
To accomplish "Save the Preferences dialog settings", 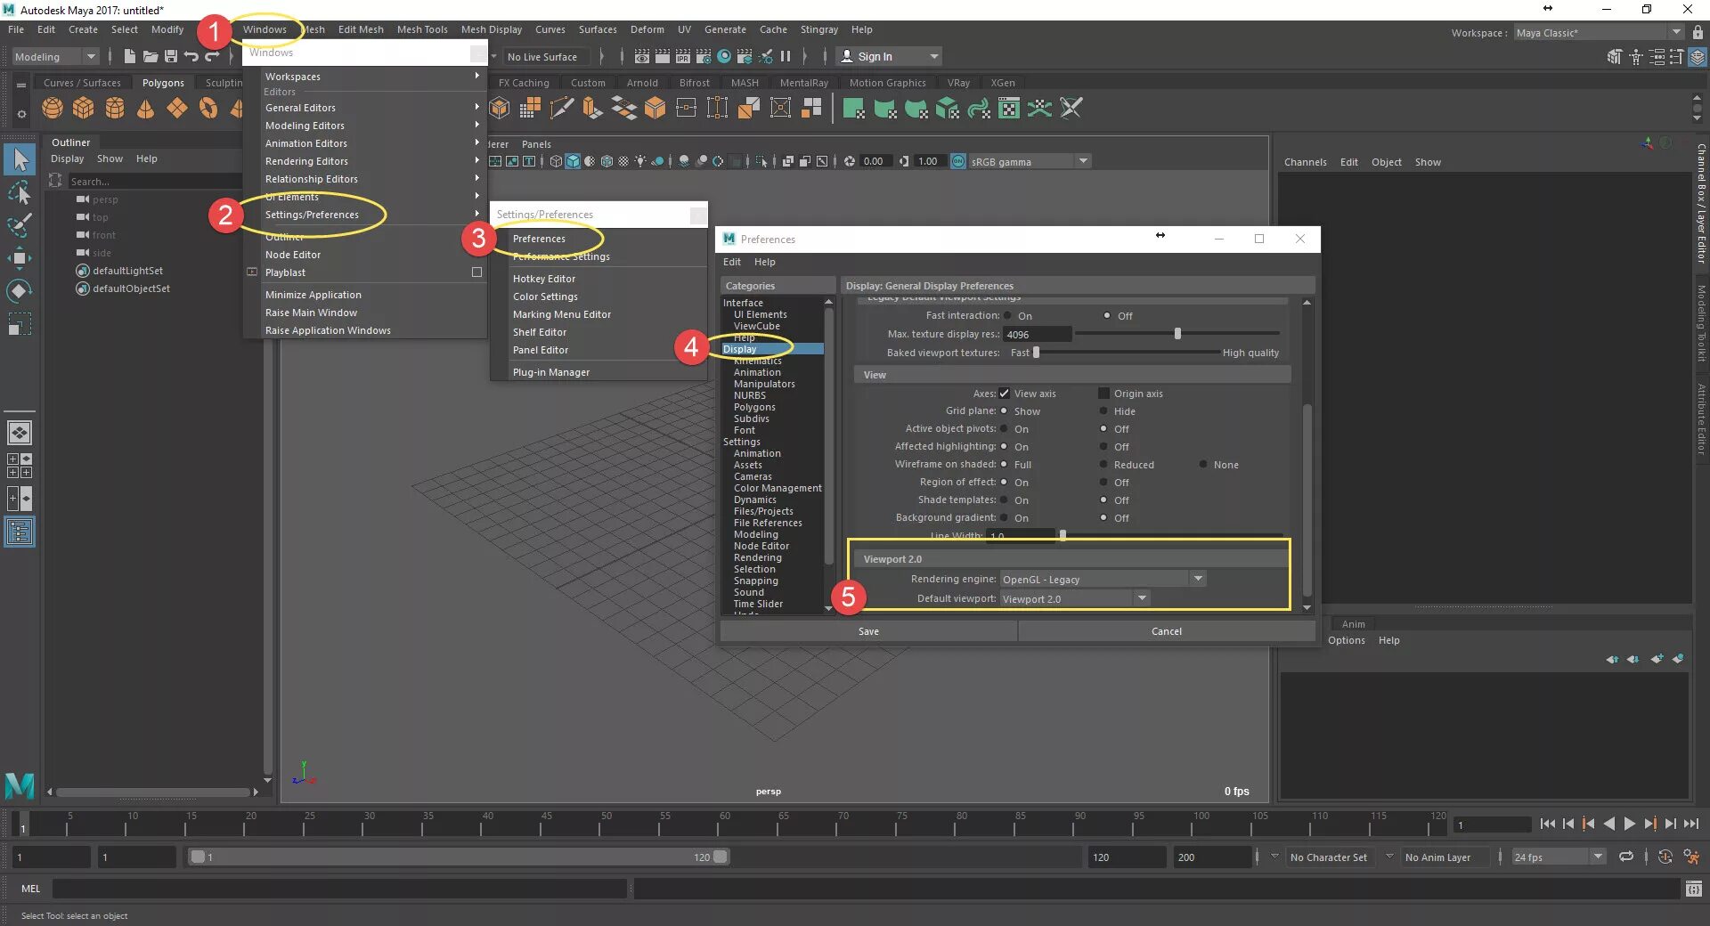I will (x=868, y=631).
